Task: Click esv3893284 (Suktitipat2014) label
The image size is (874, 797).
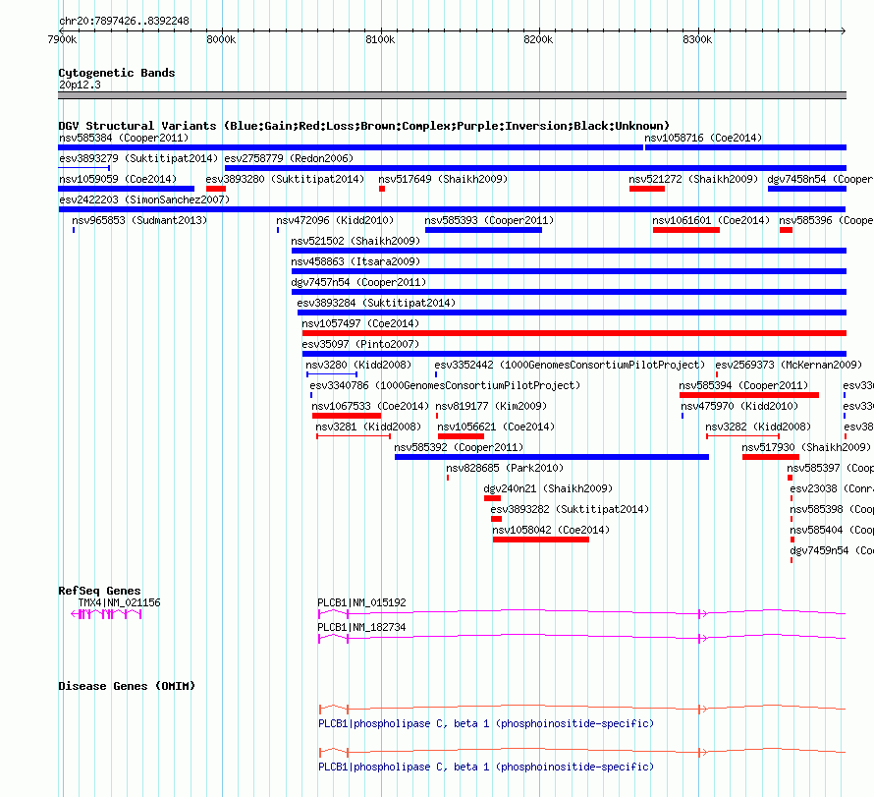Action: [376, 303]
